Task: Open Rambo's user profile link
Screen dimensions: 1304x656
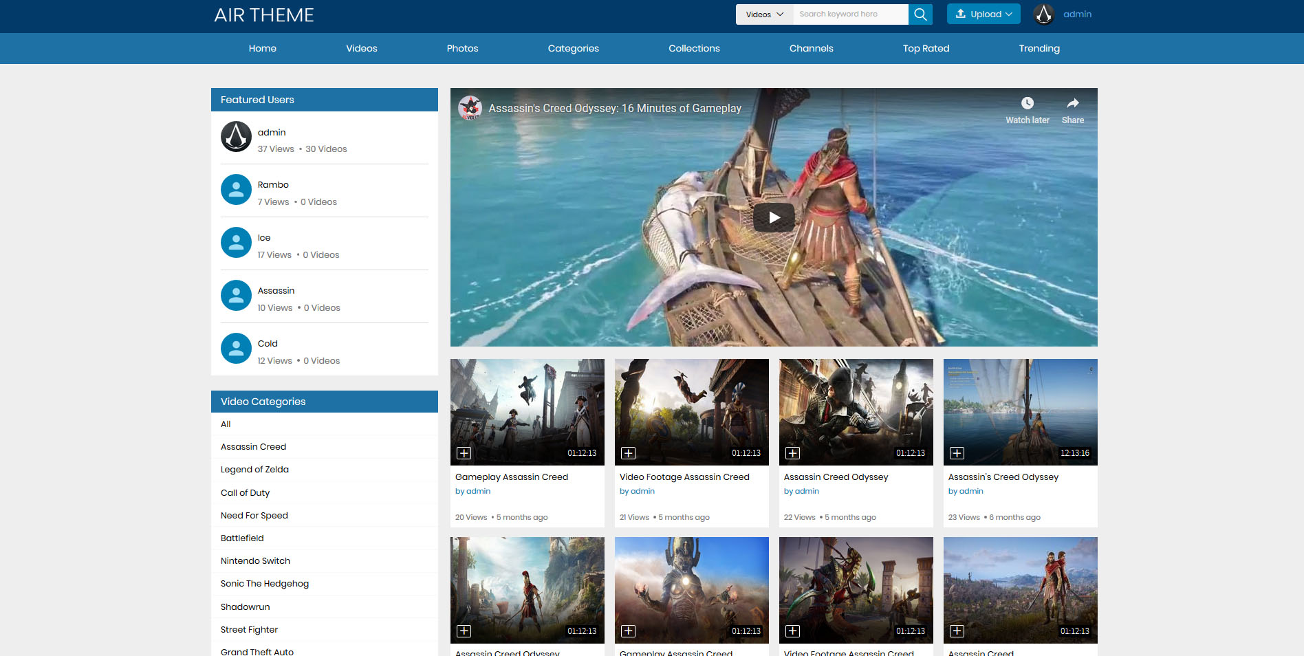Action: (273, 184)
